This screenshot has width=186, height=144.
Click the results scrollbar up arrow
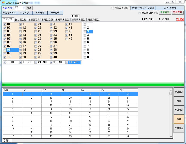click(x=171, y=90)
